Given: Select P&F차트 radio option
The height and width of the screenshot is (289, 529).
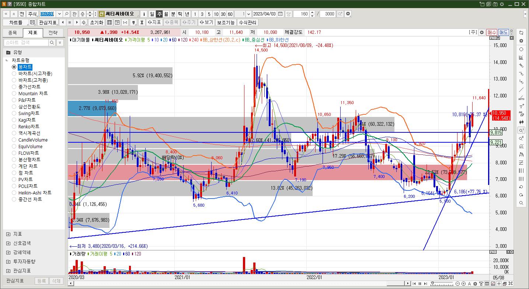Looking at the screenshot, I should pyautogui.click(x=14, y=100).
